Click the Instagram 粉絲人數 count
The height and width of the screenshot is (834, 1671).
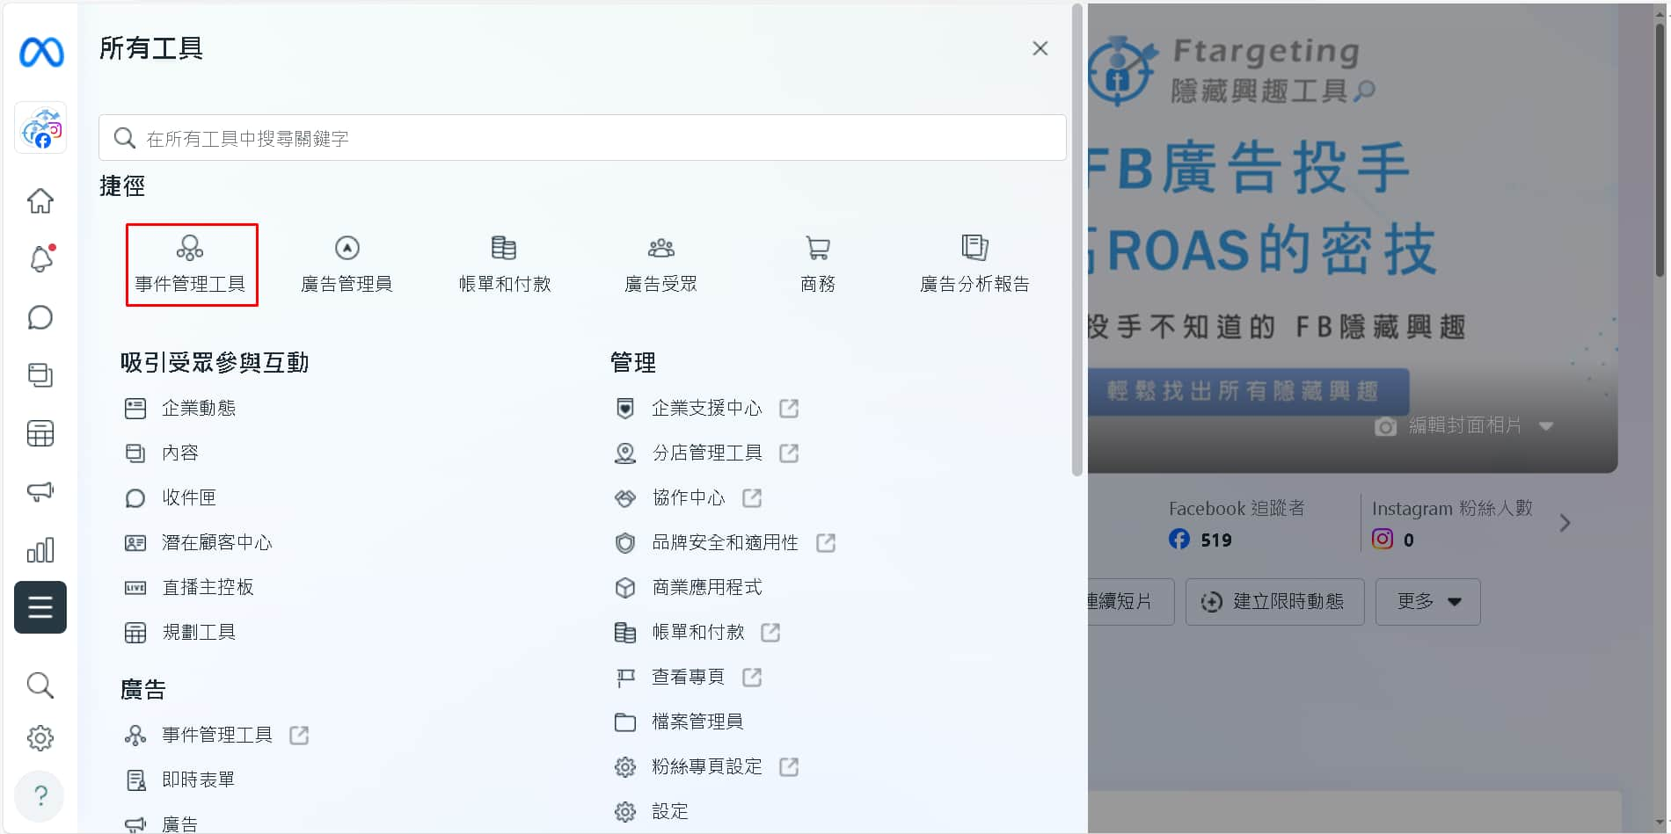pos(1409,540)
